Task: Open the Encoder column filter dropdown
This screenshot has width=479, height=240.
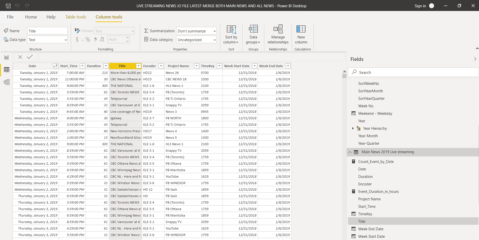Action: click(161, 66)
